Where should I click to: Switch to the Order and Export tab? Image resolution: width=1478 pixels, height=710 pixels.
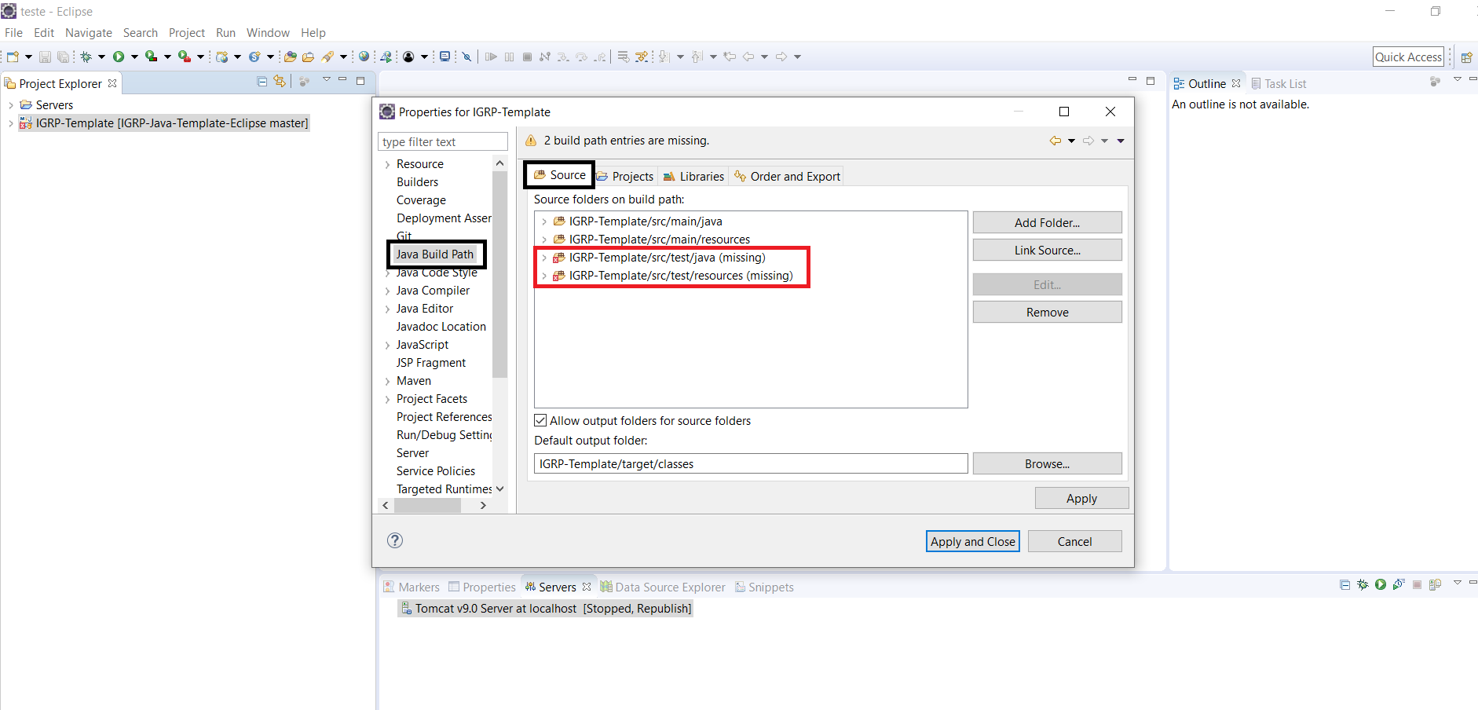click(x=787, y=176)
